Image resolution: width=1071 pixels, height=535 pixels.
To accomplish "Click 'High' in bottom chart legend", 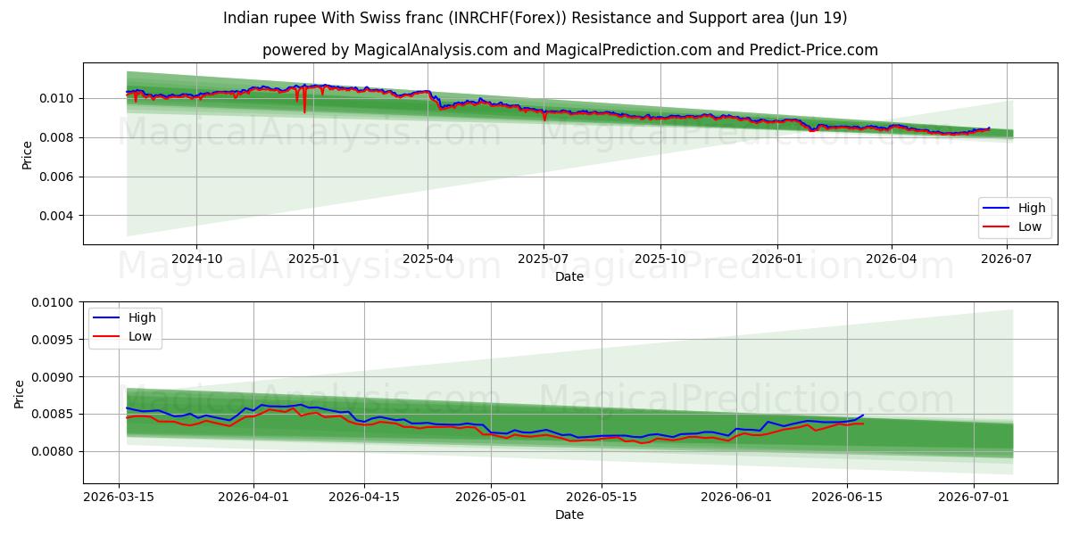I will point(142,317).
